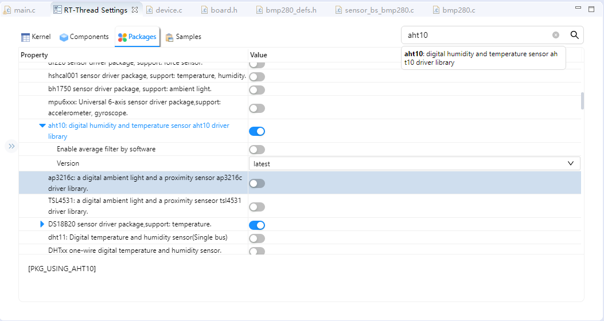Switch to Kernel settings tab
604x321 pixels.
36,37
